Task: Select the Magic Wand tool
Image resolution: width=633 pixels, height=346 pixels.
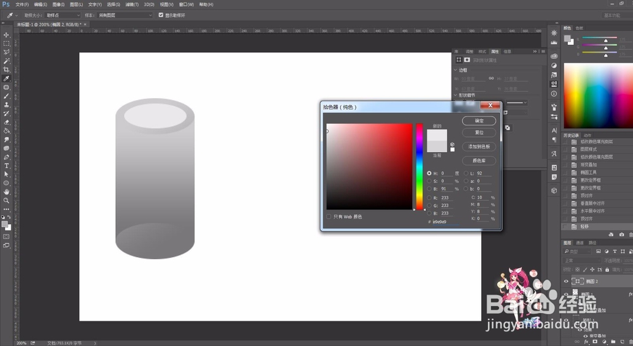Action: pos(6,61)
